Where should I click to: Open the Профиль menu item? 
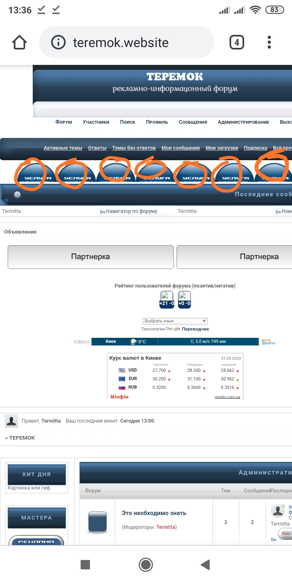(x=157, y=122)
